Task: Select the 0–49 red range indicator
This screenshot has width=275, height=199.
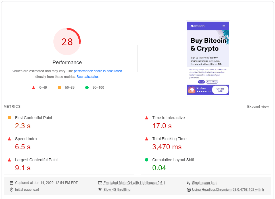Action: click(33, 88)
